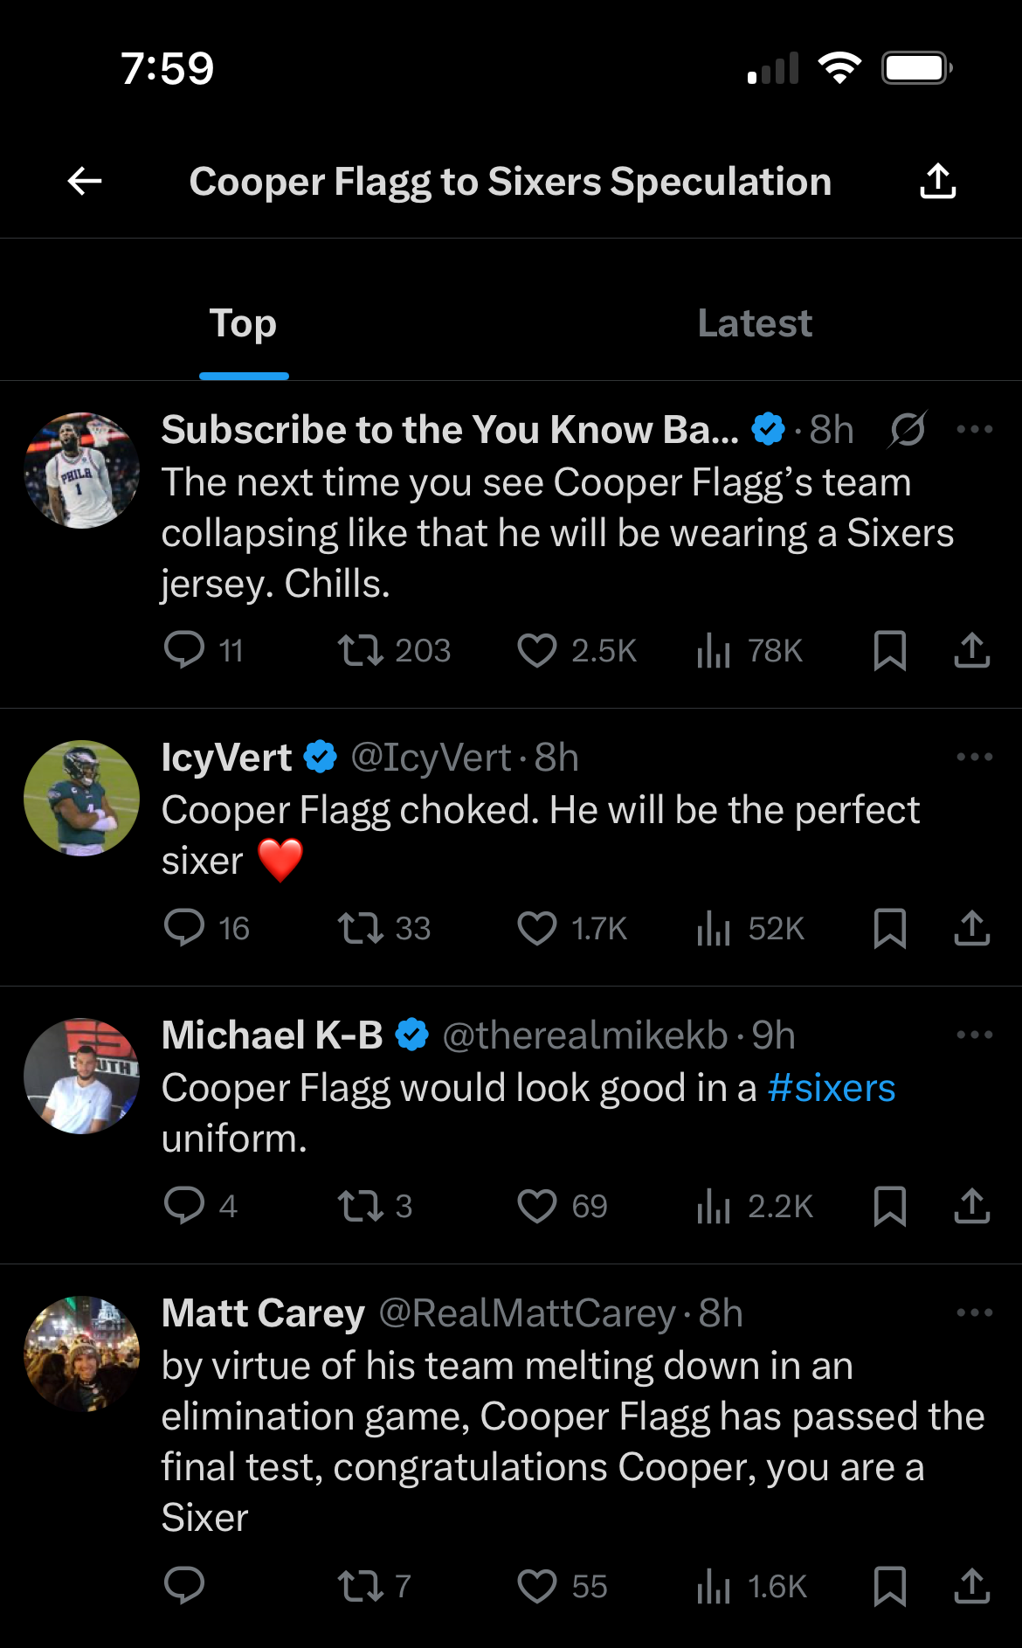Select the Top tab

pyautogui.click(x=244, y=323)
